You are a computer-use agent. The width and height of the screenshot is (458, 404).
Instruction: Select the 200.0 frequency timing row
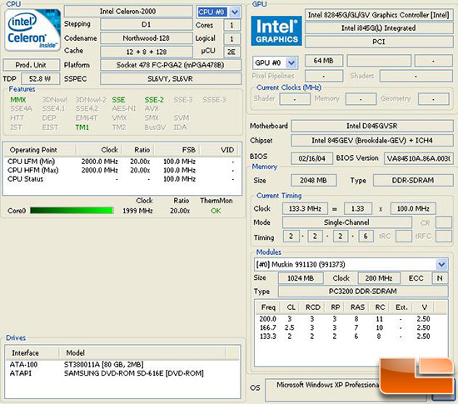coord(351,319)
